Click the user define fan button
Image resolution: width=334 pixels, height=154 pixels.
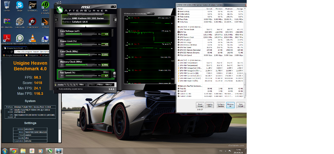pos(114,75)
